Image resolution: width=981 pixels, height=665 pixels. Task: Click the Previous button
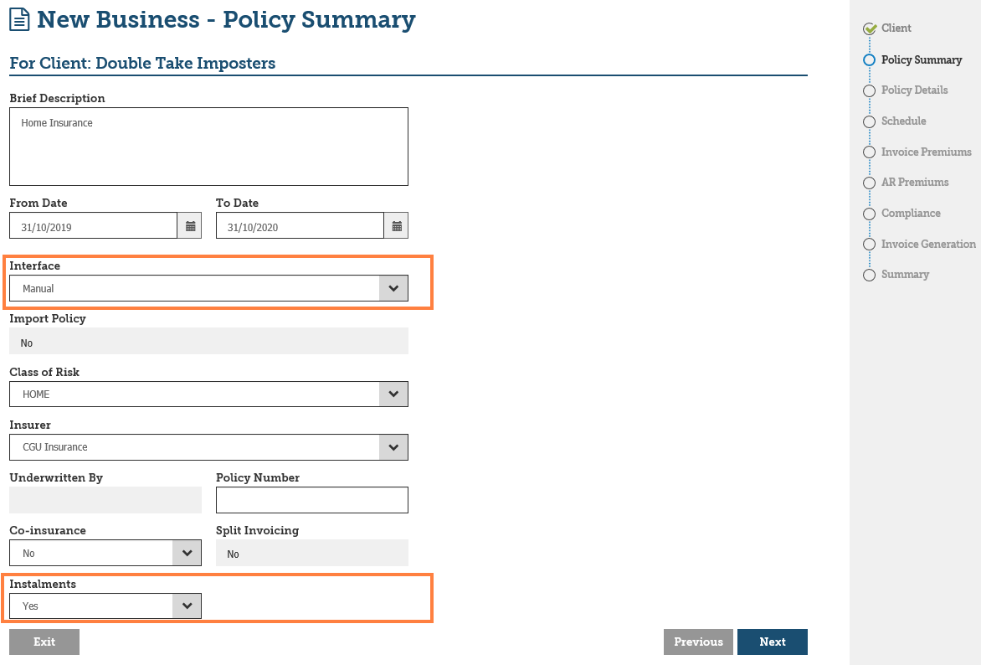698,642
